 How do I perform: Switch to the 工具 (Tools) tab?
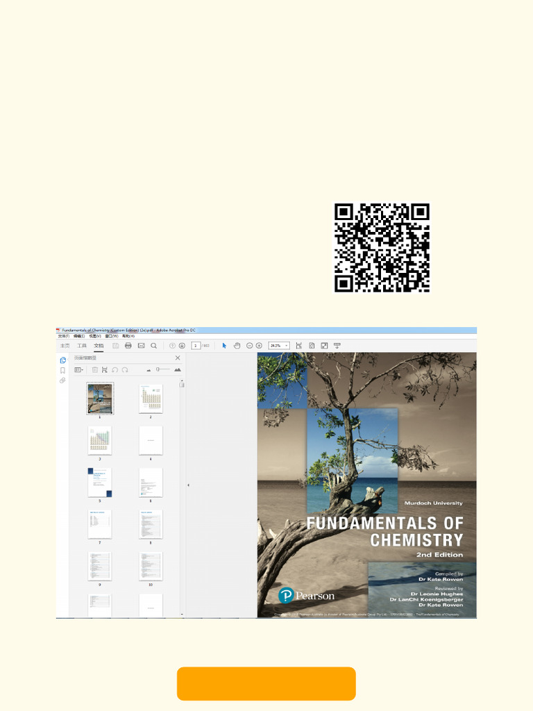pos(82,346)
